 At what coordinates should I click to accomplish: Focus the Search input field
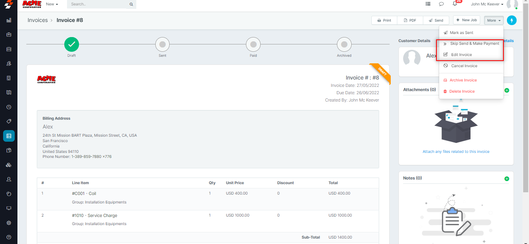(x=97, y=4)
